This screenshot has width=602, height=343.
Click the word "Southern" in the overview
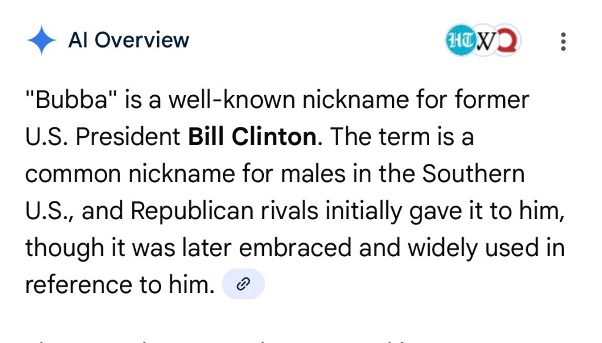tap(473, 174)
